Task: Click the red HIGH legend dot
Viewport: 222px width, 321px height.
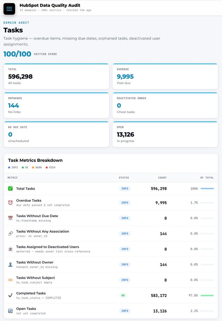Action: (x=46, y=168)
